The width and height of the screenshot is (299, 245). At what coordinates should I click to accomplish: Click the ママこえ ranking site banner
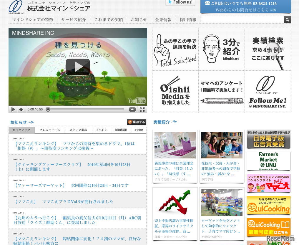[268, 183]
